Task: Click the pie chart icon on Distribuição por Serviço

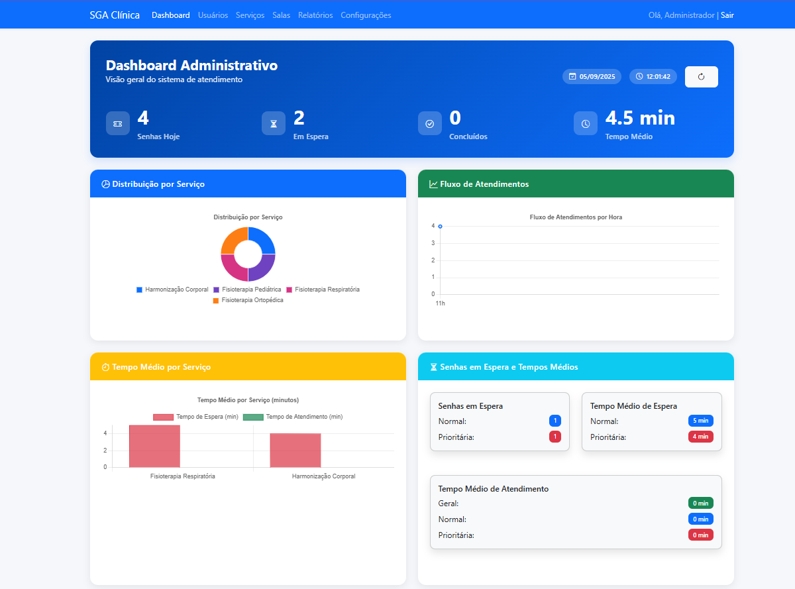Action: pyautogui.click(x=106, y=184)
